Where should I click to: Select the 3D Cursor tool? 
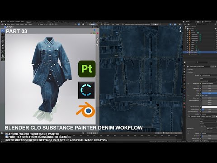3,34
